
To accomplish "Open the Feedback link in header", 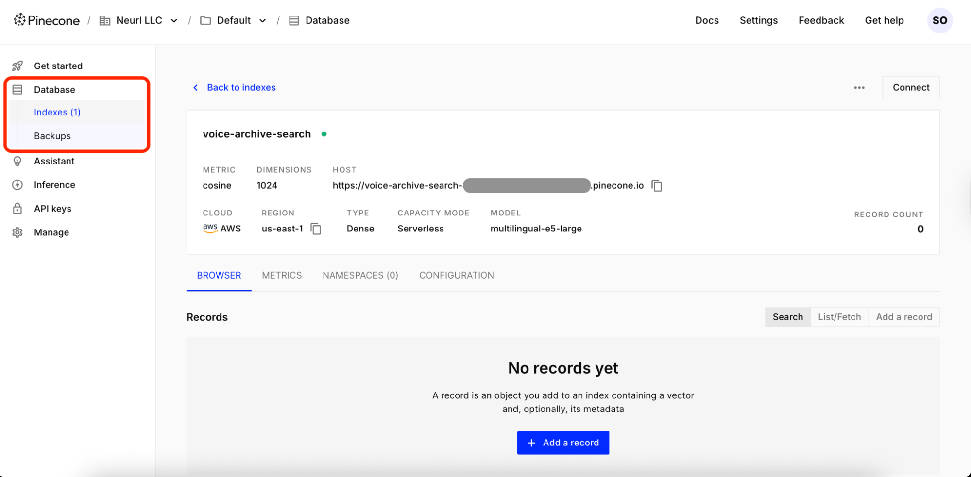I will (x=821, y=20).
